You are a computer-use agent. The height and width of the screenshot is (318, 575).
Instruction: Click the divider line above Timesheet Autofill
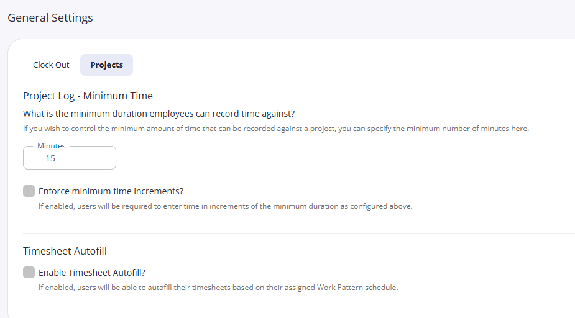[299, 233]
